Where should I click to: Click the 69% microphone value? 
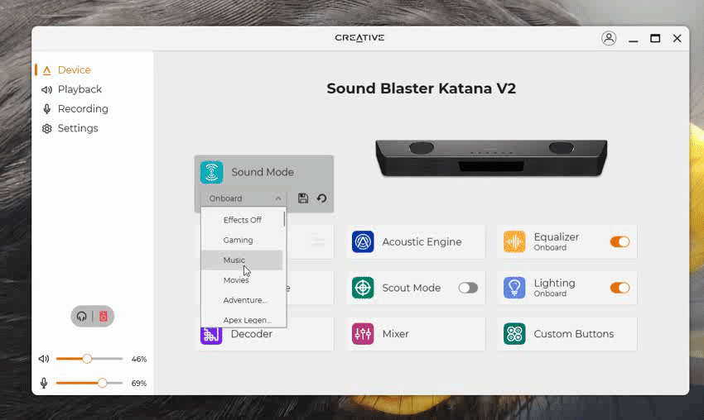click(139, 384)
